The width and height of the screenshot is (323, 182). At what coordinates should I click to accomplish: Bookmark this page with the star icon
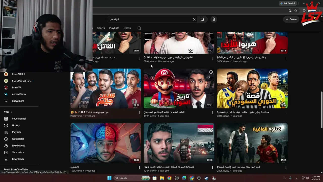(x=295, y=11)
